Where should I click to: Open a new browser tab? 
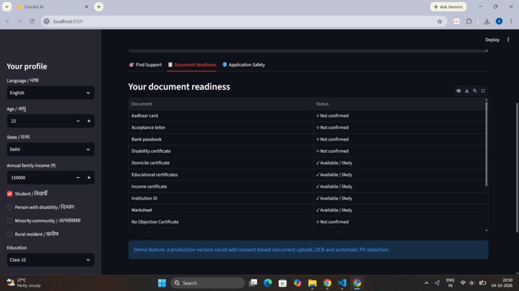[x=99, y=6]
